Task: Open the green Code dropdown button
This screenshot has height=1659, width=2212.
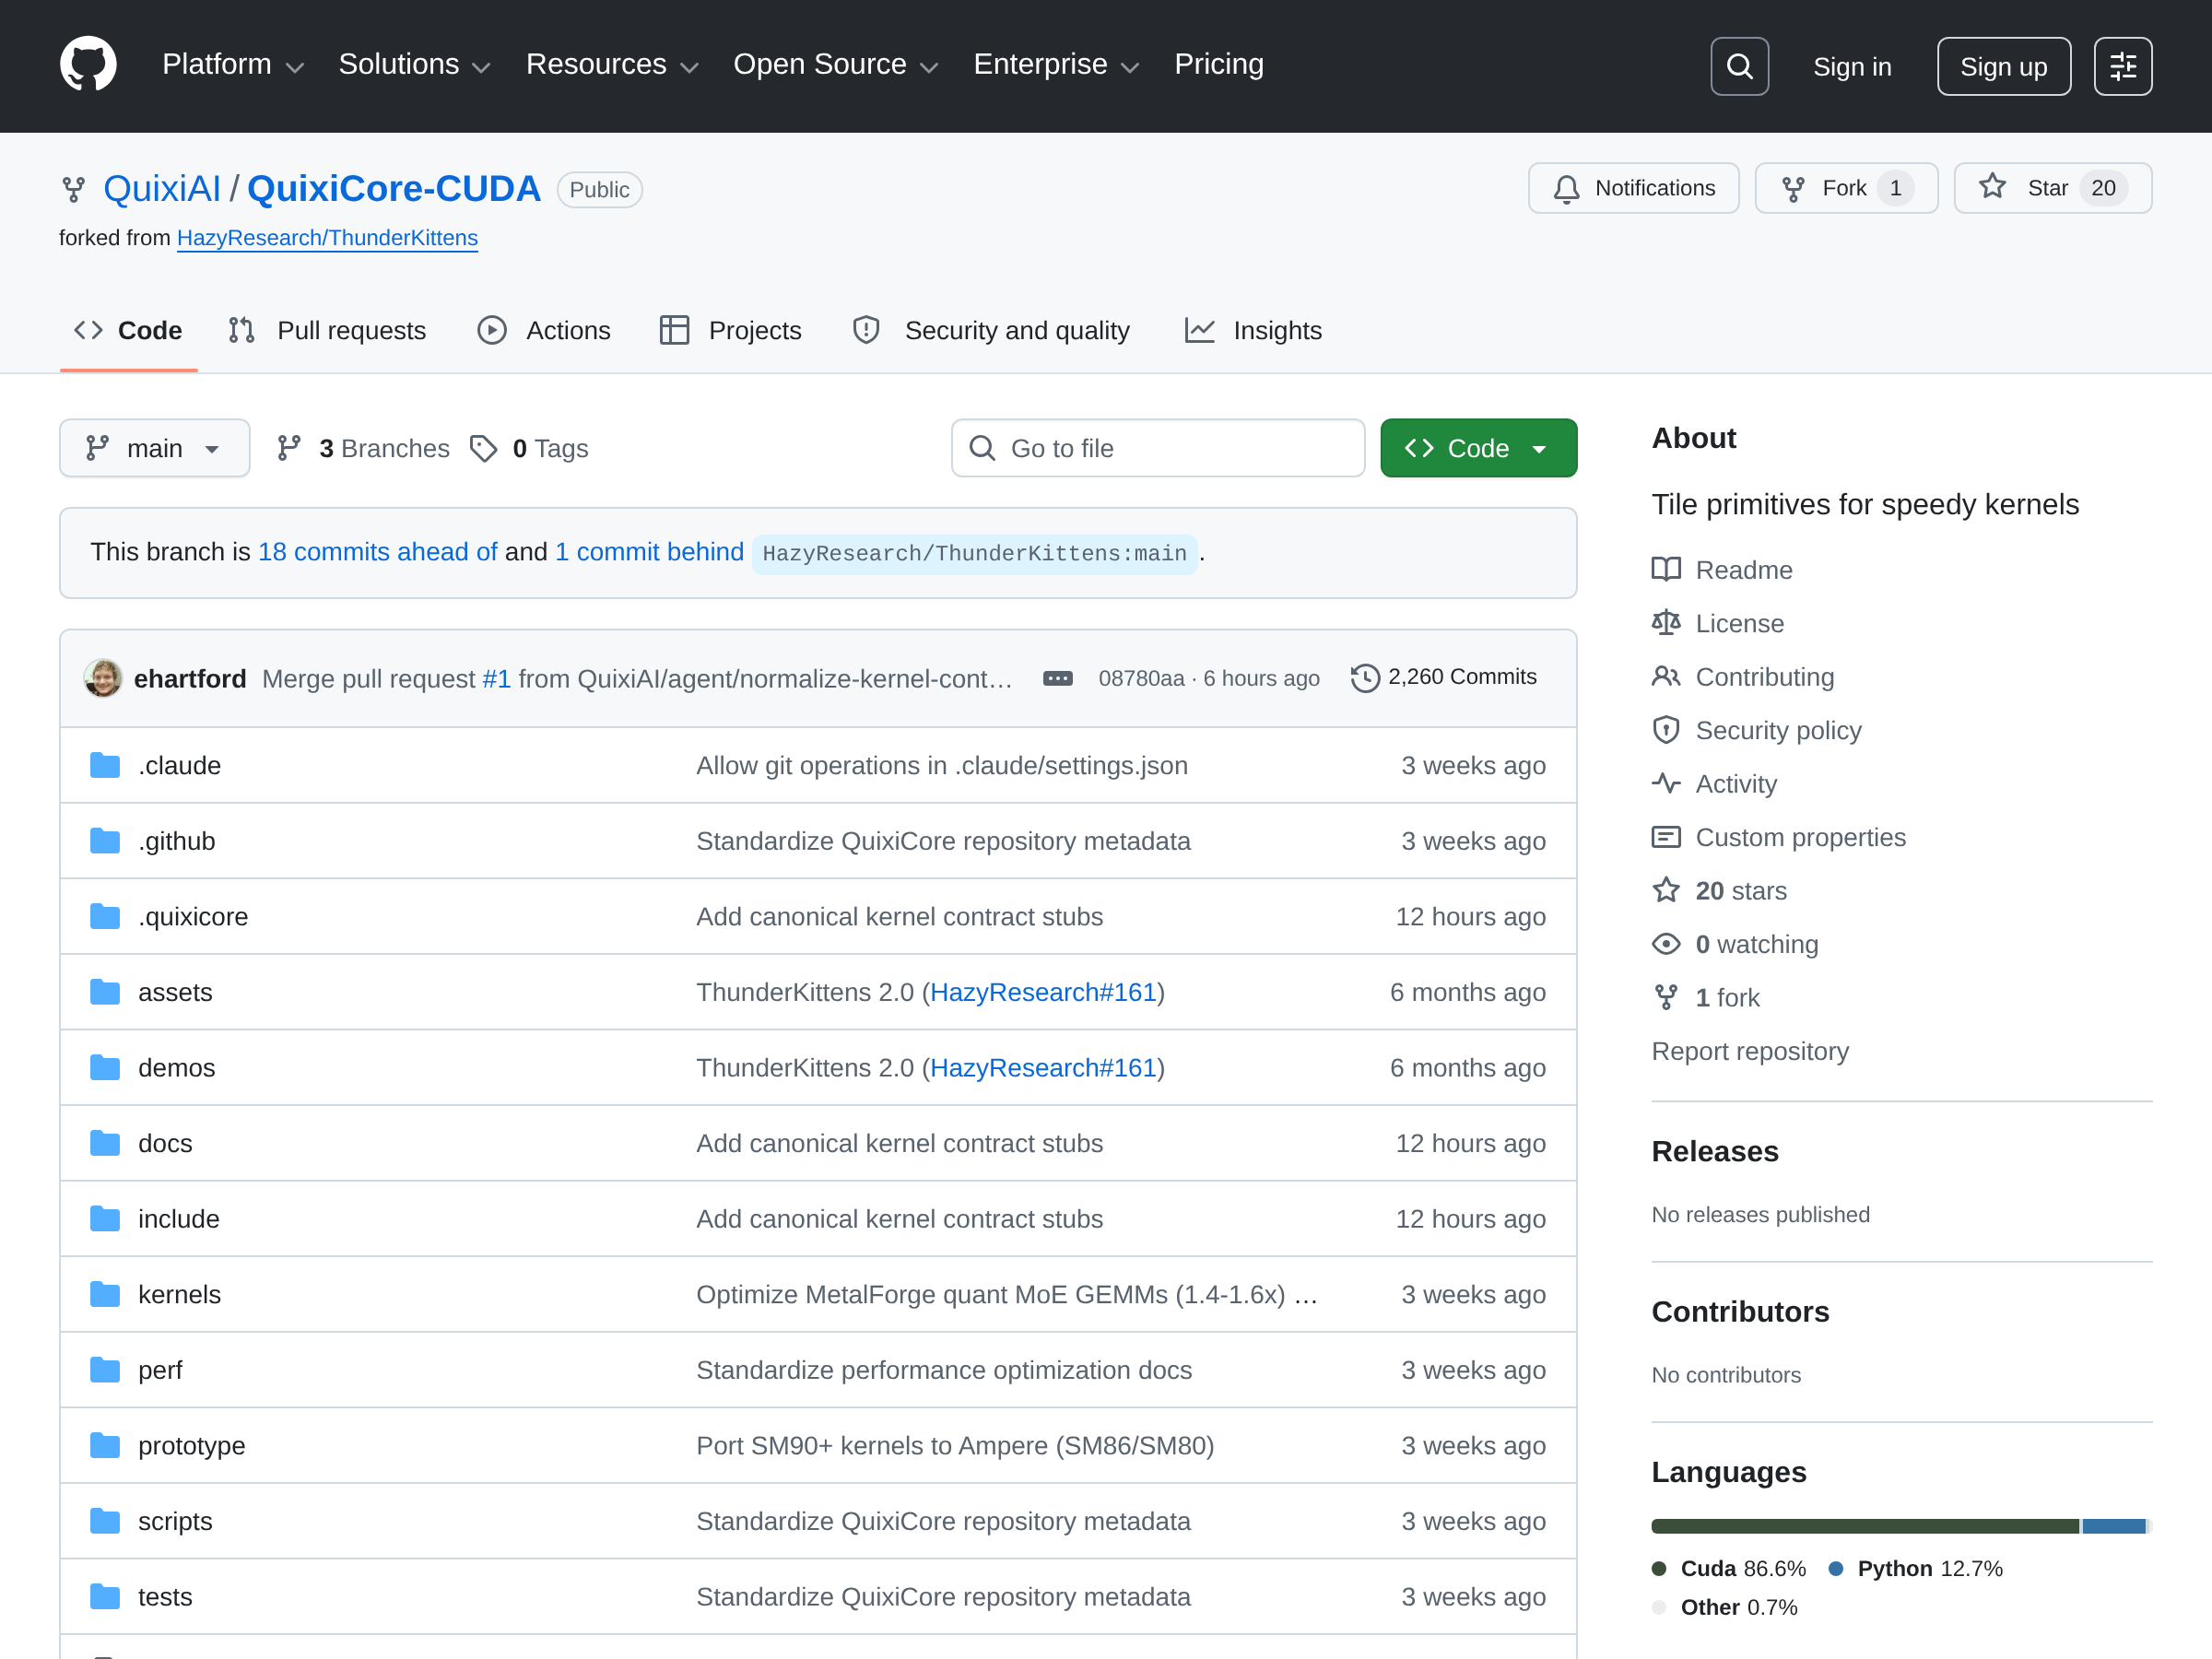Action: pyautogui.click(x=1478, y=448)
